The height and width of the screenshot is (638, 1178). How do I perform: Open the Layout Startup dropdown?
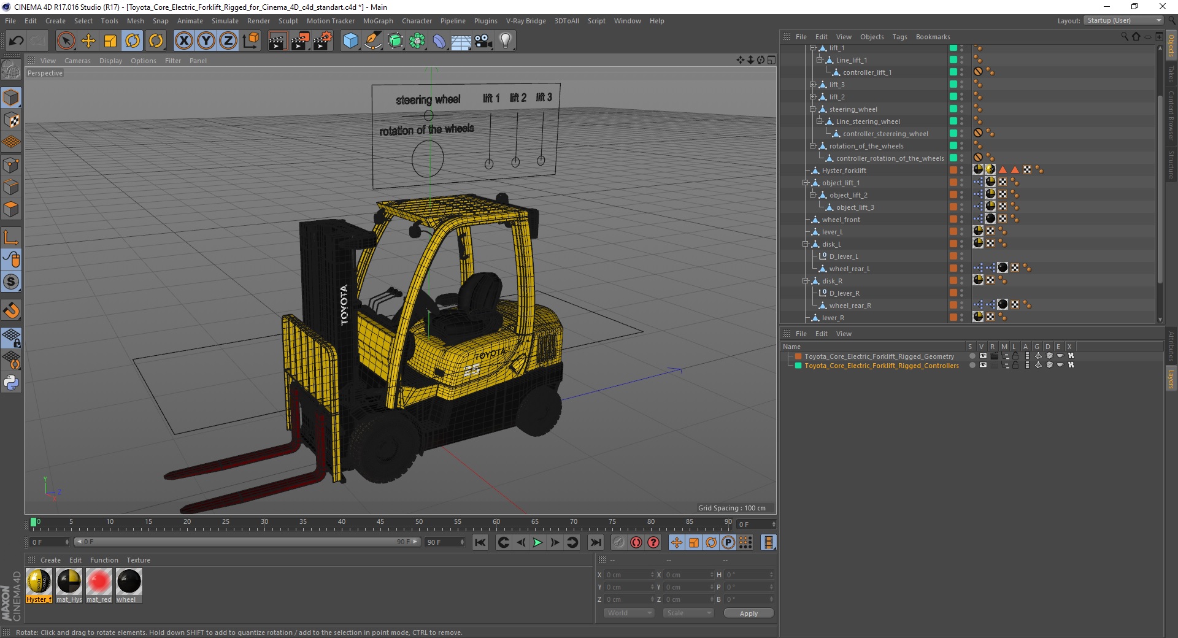point(1123,20)
